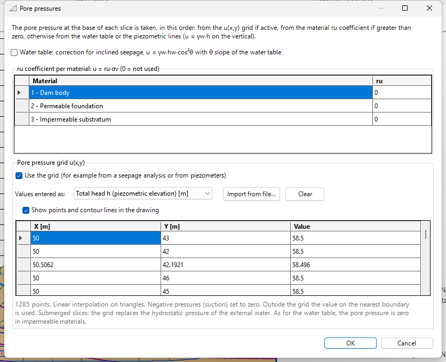Select the Y cell containing 42.1921
Image resolution: width=446 pixels, height=362 pixels.
tap(226, 264)
